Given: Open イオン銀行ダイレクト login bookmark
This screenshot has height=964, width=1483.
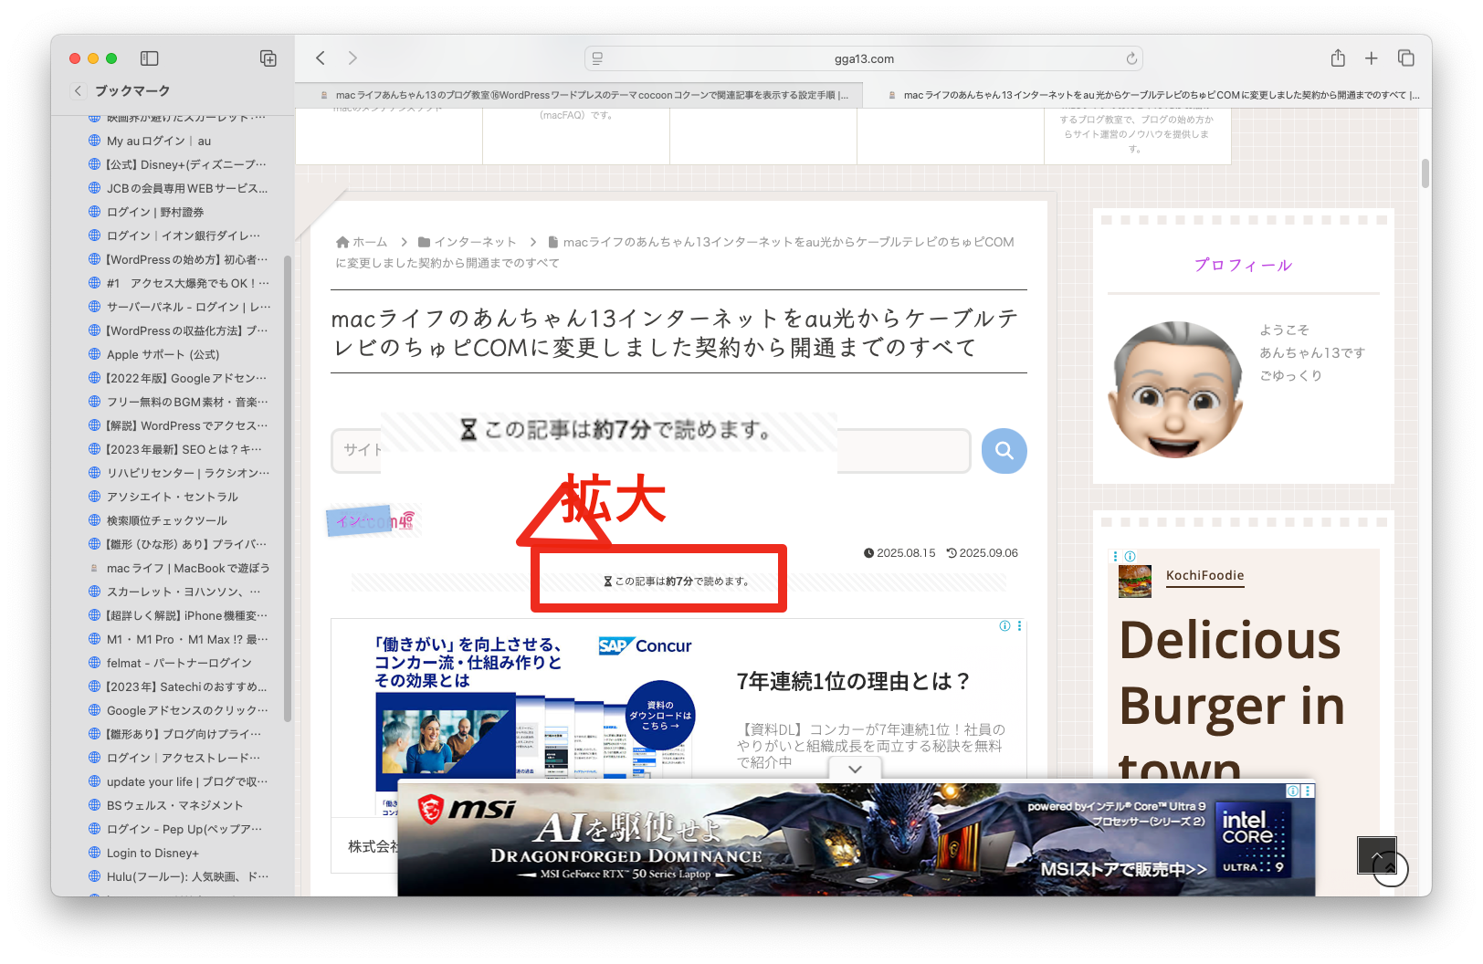Looking at the screenshot, I should click(184, 236).
